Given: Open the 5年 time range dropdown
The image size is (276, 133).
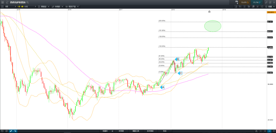Looking at the screenshot, I should 30,6.
